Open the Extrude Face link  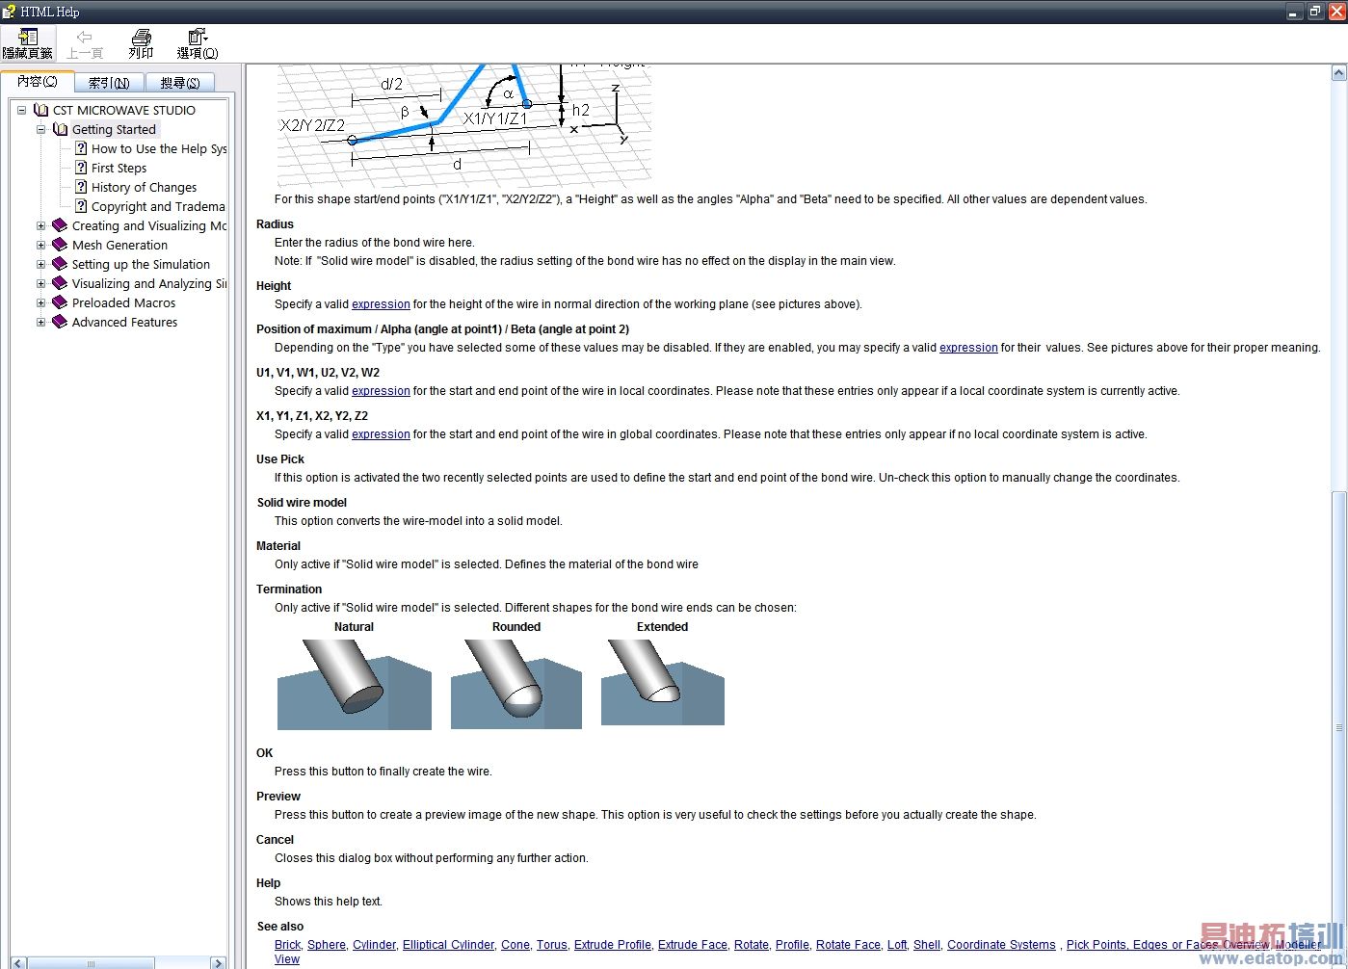click(693, 945)
